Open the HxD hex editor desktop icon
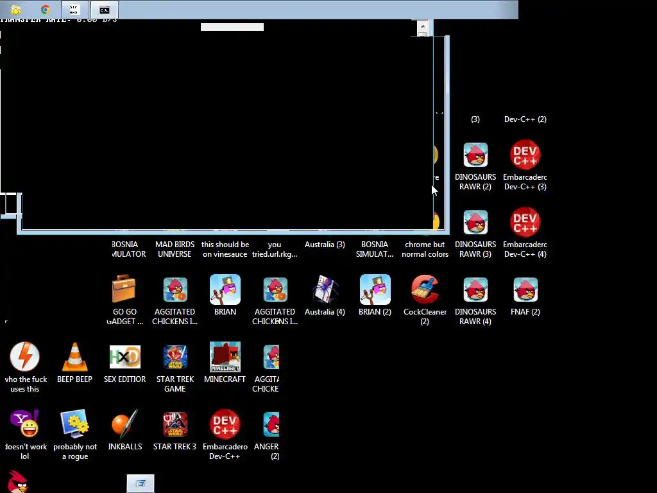This screenshot has height=493, width=657. tap(125, 357)
